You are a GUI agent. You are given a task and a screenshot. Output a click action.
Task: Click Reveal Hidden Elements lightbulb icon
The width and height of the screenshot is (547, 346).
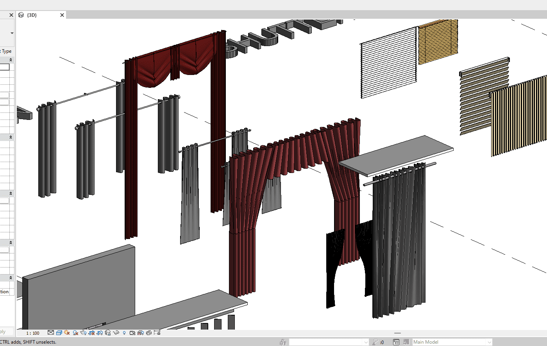[x=124, y=333]
